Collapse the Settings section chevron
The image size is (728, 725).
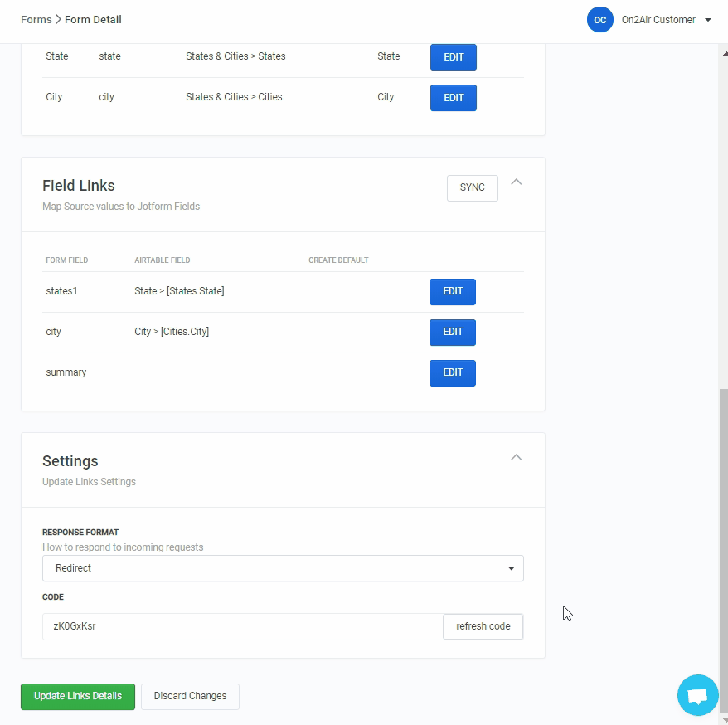point(516,456)
